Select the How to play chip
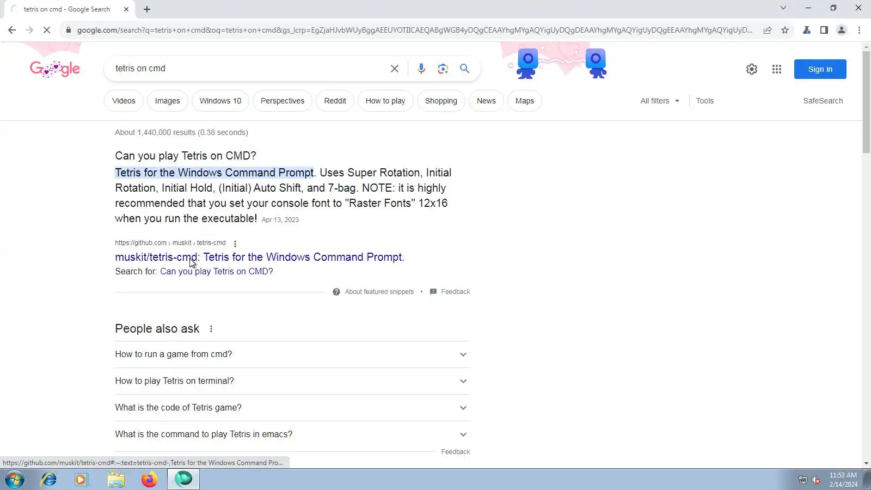 click(x=385, y=101)
